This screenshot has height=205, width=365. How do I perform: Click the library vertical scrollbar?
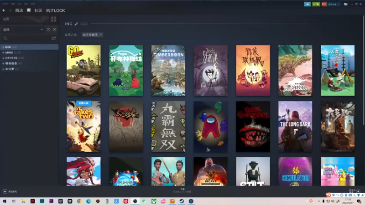tap(364, 70)
